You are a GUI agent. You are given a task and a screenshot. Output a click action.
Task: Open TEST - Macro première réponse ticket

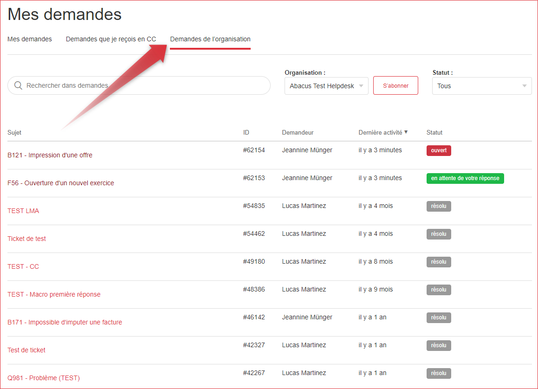(54, 294)
